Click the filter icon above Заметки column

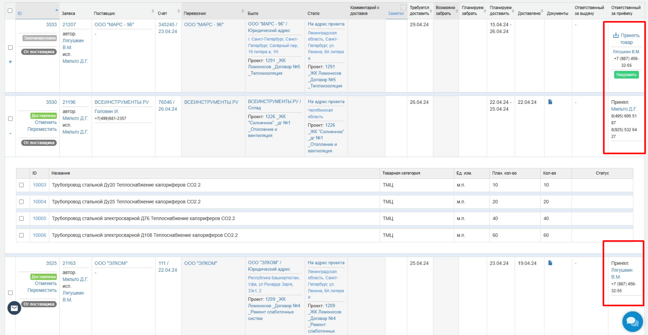403,8
